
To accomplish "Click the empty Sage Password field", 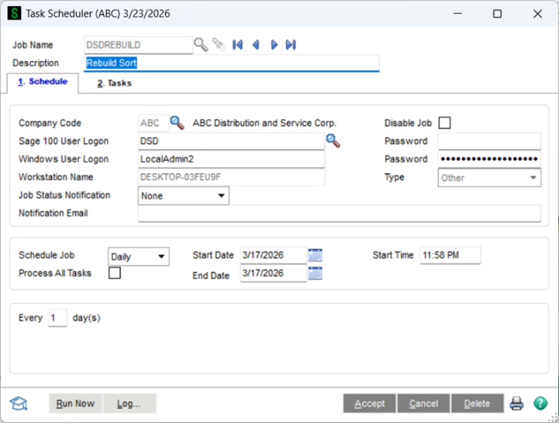I will click(489, 142).
